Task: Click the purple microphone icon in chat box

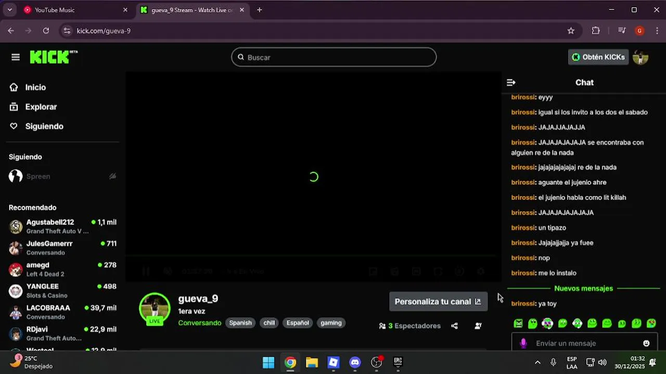Action: 523,343
